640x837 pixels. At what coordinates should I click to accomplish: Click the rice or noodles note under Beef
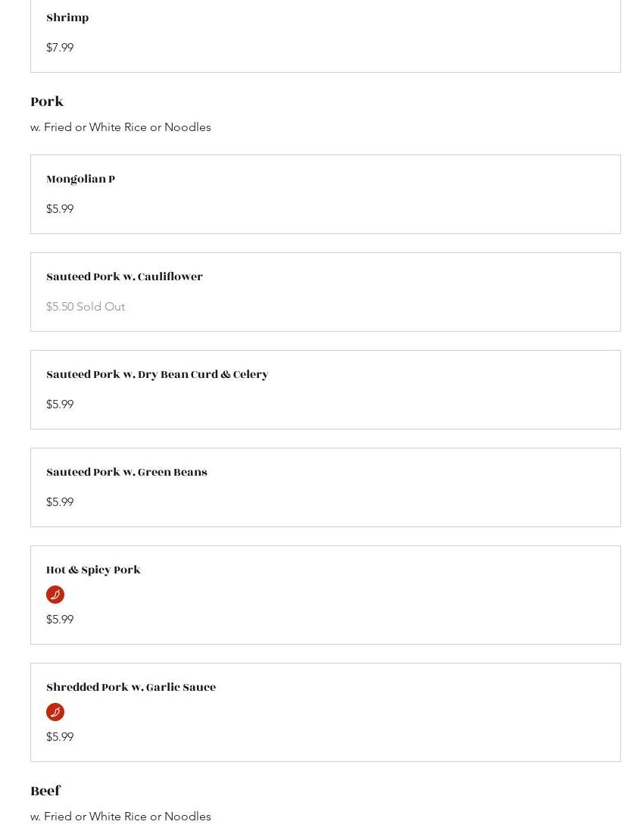pyautogui.click(x=120, y=817)
